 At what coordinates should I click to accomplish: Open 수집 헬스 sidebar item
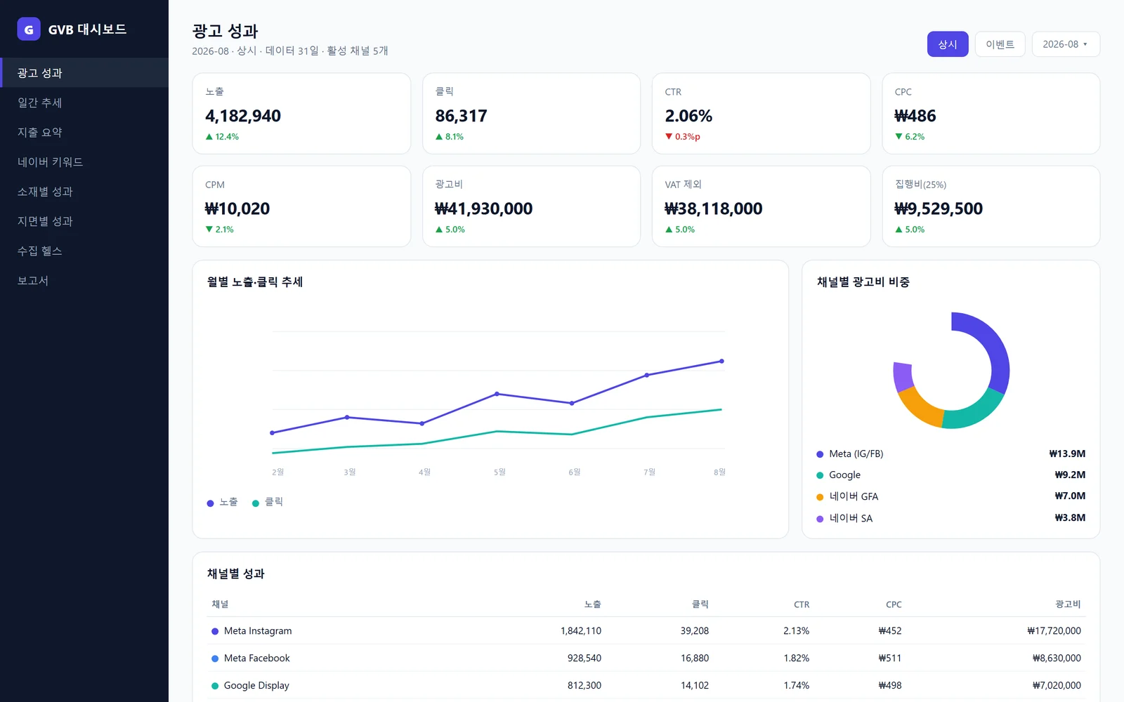[84, 251]
